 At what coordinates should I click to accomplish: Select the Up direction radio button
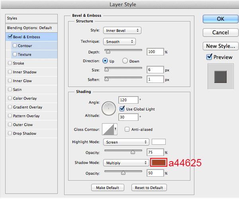coord(105,61)
